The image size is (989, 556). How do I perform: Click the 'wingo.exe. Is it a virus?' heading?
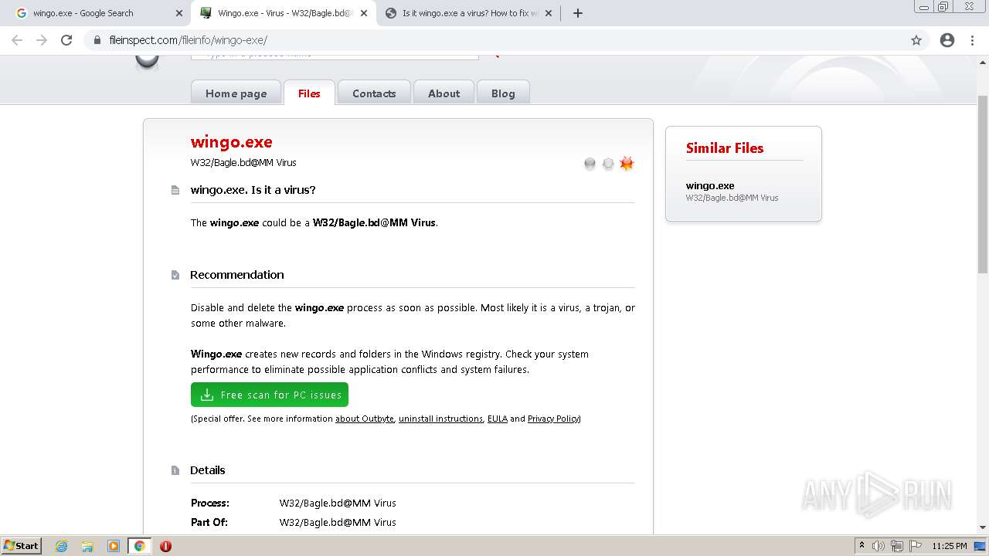(253, 190)
